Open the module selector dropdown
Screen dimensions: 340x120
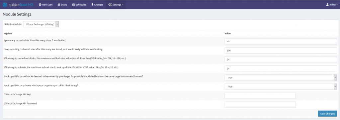pos(41,24)
